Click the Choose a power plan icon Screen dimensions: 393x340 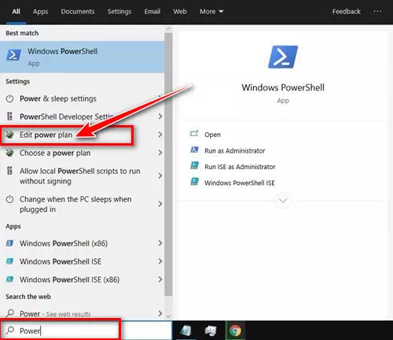[x=9, y=153]
